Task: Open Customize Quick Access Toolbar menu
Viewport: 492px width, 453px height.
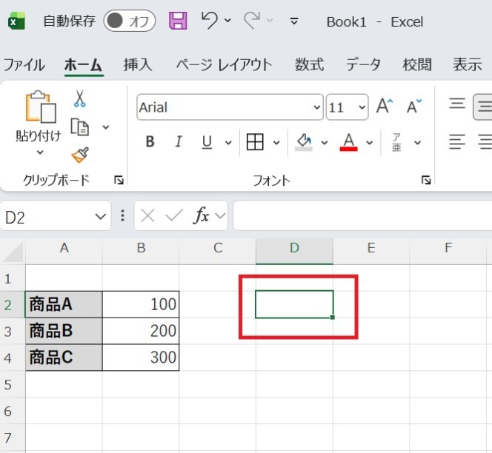Action: click(294, 21)
